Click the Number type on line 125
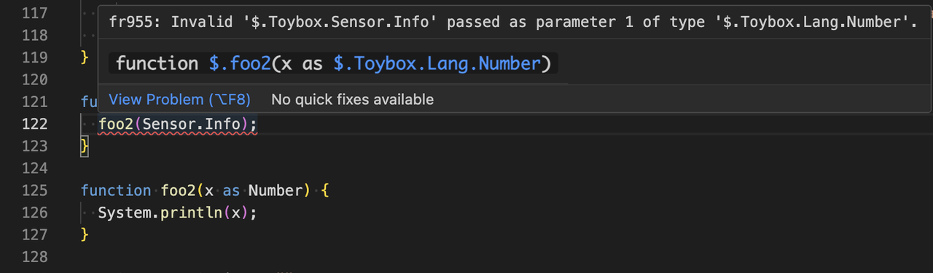The width and height of the screenshot is (933, 273). point(275,191)
